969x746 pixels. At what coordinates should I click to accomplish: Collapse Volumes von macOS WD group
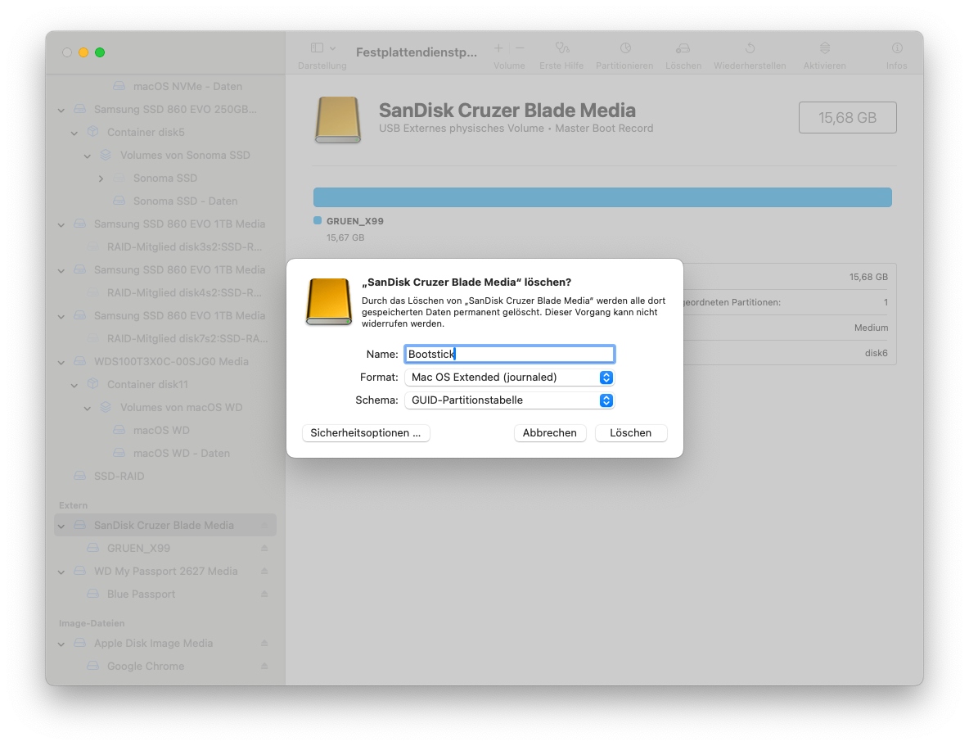click(87, 409)
